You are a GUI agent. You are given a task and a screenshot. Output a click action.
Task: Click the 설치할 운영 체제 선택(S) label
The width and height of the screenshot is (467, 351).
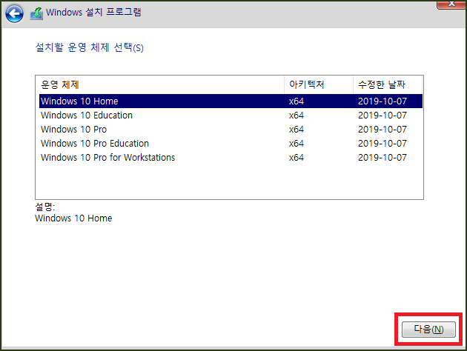[x=90, y=47]
